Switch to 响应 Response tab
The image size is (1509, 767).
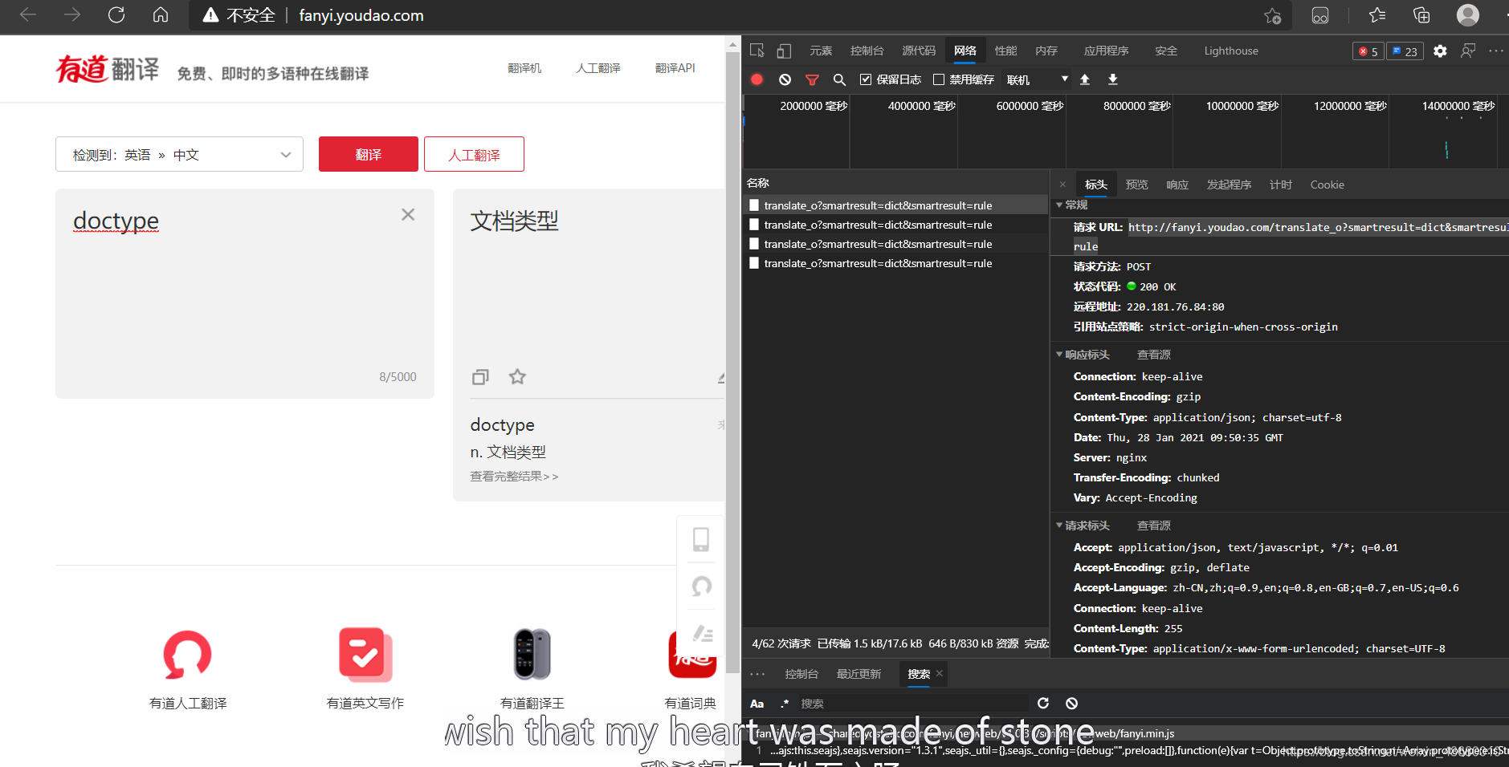coord(1177,185)
